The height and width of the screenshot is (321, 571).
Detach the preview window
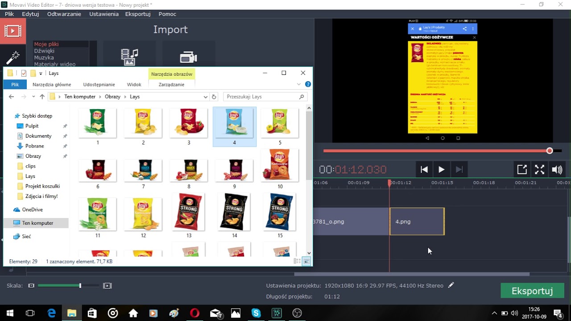522,169
